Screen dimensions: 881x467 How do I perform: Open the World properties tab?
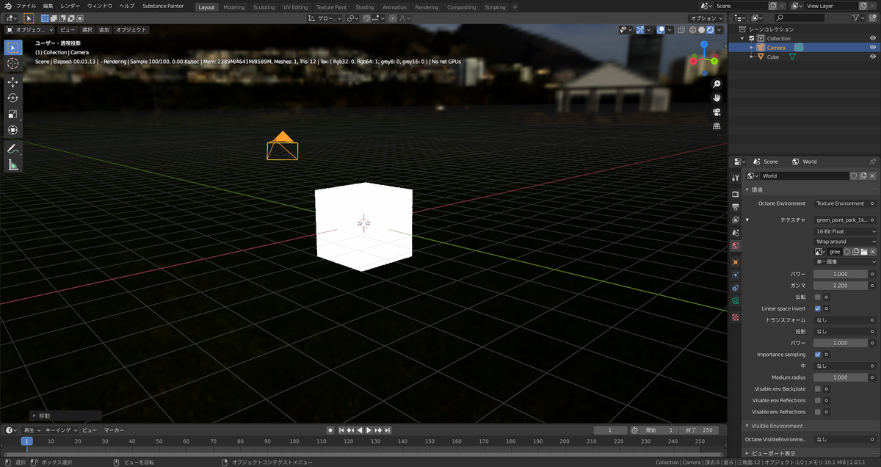[x=736, y=246]
